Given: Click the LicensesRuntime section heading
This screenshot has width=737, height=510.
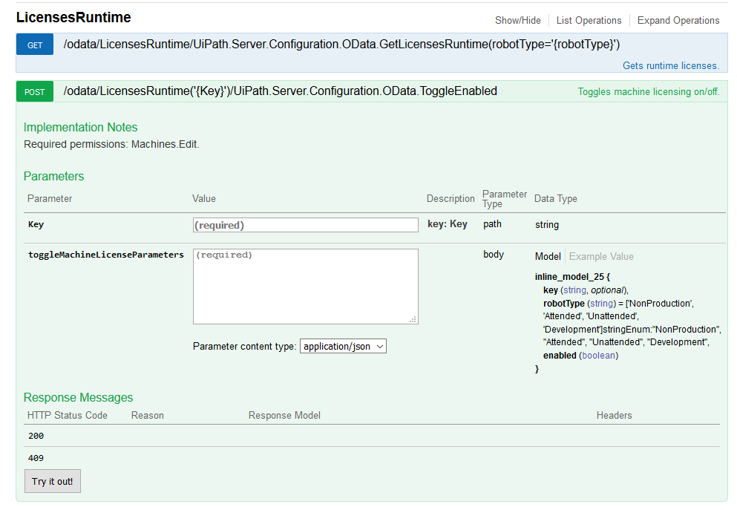Looking at the screenshot, I should [73, 17].
